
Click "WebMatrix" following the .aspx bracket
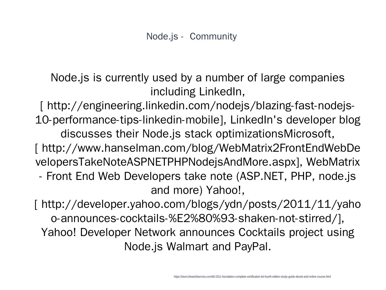(333, 162)
